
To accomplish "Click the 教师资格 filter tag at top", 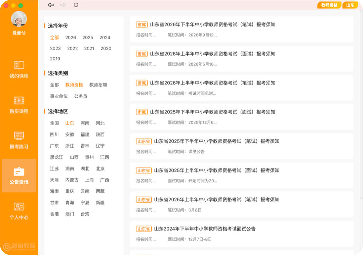I will [329, 5].
